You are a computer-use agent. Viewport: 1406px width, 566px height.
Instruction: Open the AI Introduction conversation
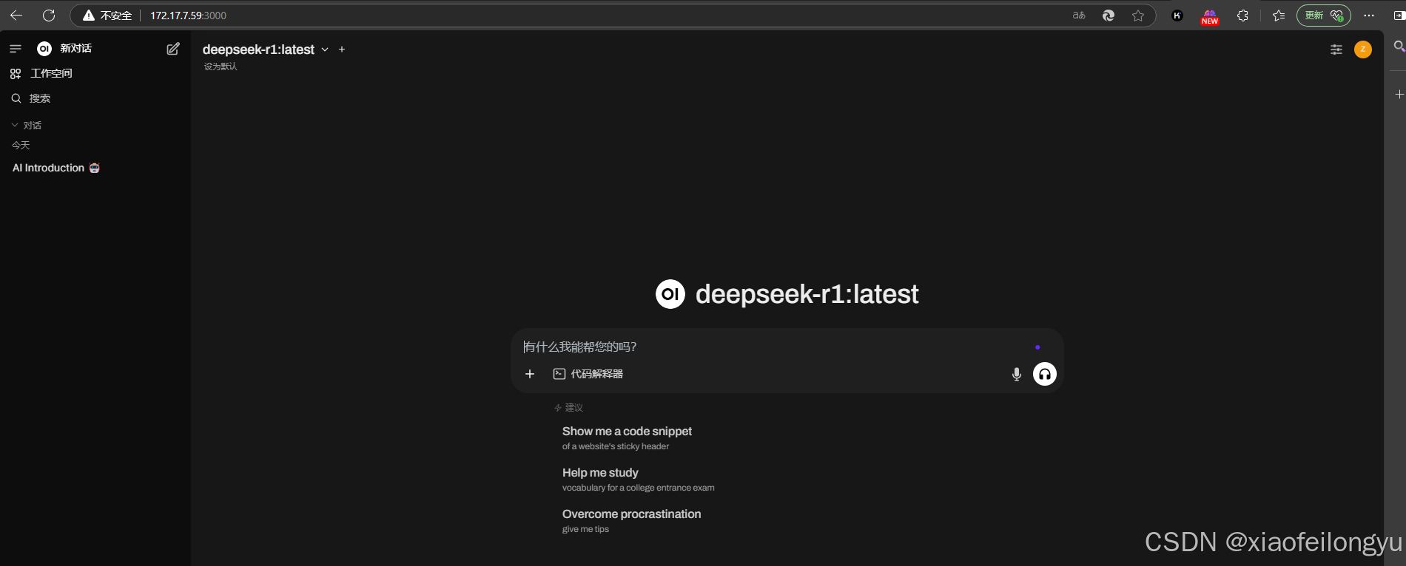[x=56, y=168]
